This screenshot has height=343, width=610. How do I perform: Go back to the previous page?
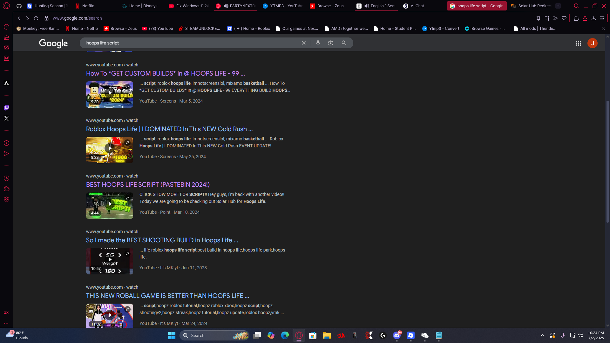click(19, 18)
